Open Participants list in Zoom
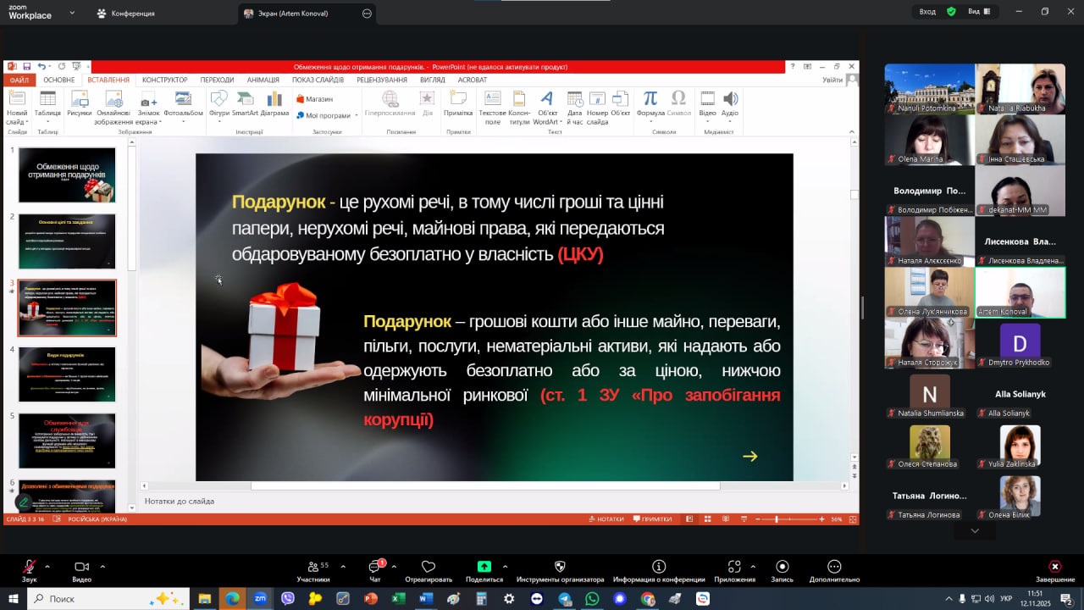Viewport: 1084px width, 610px height. (x=313, y=568)
